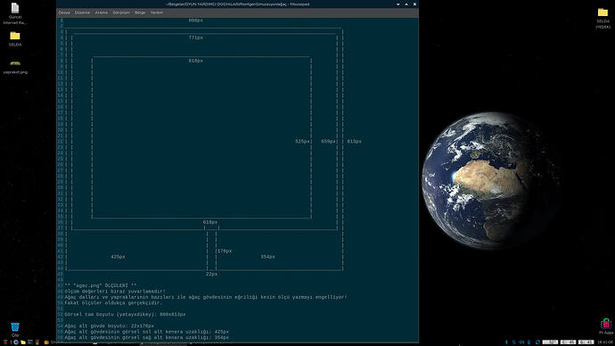615x346 pixels.
Task: Click the taskbar clock
Action: (605, 342)
